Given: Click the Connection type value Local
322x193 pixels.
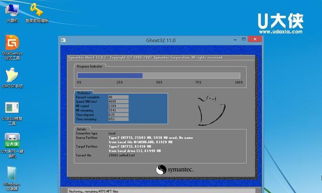Looking at the screenshot, I should (x=112, y=133).
